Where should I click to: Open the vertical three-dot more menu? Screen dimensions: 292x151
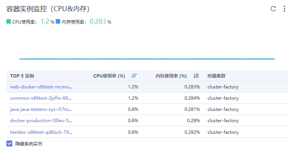[285, 9]
